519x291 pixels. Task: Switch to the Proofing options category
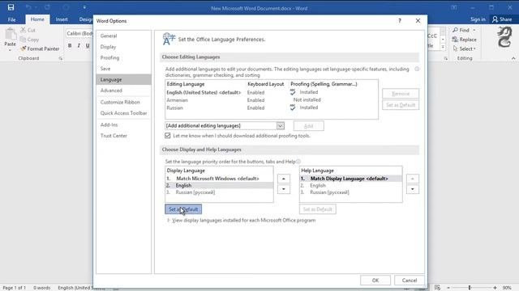tap(110, 57)
